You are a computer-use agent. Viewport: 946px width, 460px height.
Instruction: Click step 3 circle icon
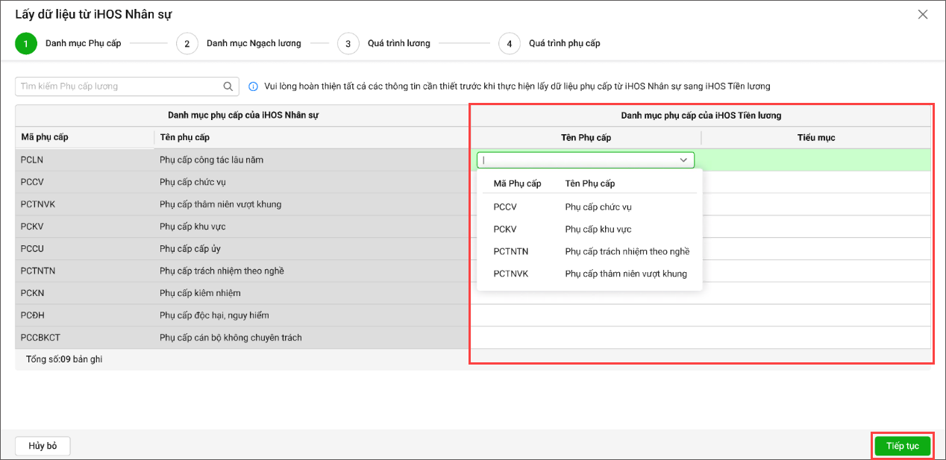pos(348,44)
